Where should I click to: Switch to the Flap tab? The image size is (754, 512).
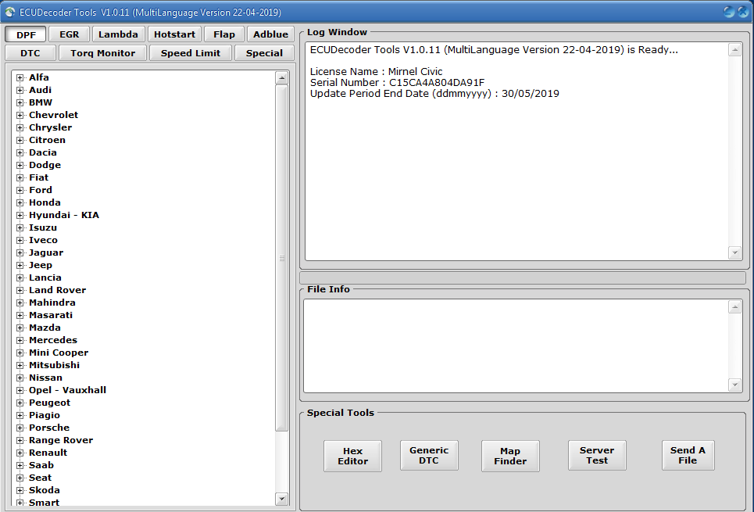click(x=224, y=34)
